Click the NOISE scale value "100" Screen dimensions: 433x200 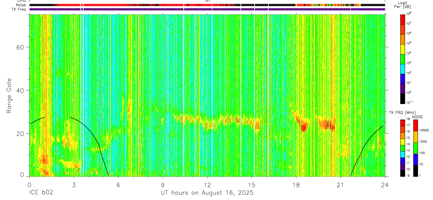point(422,153)
